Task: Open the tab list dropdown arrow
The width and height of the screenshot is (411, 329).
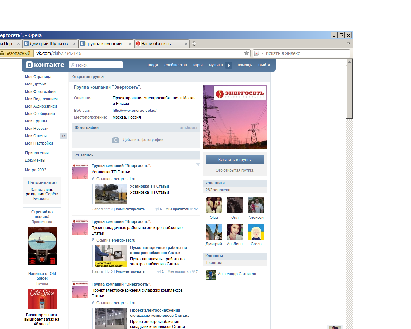Action: pos(349,44)
